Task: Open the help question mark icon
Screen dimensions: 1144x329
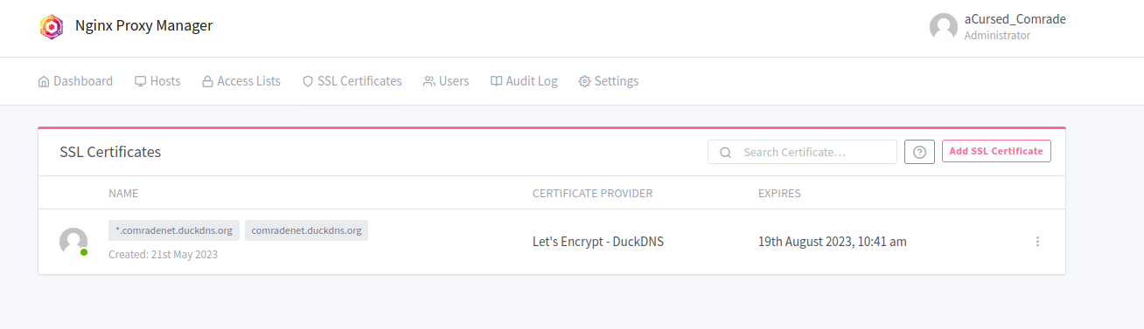Action: pyautogui.click(x=919, y=152)
